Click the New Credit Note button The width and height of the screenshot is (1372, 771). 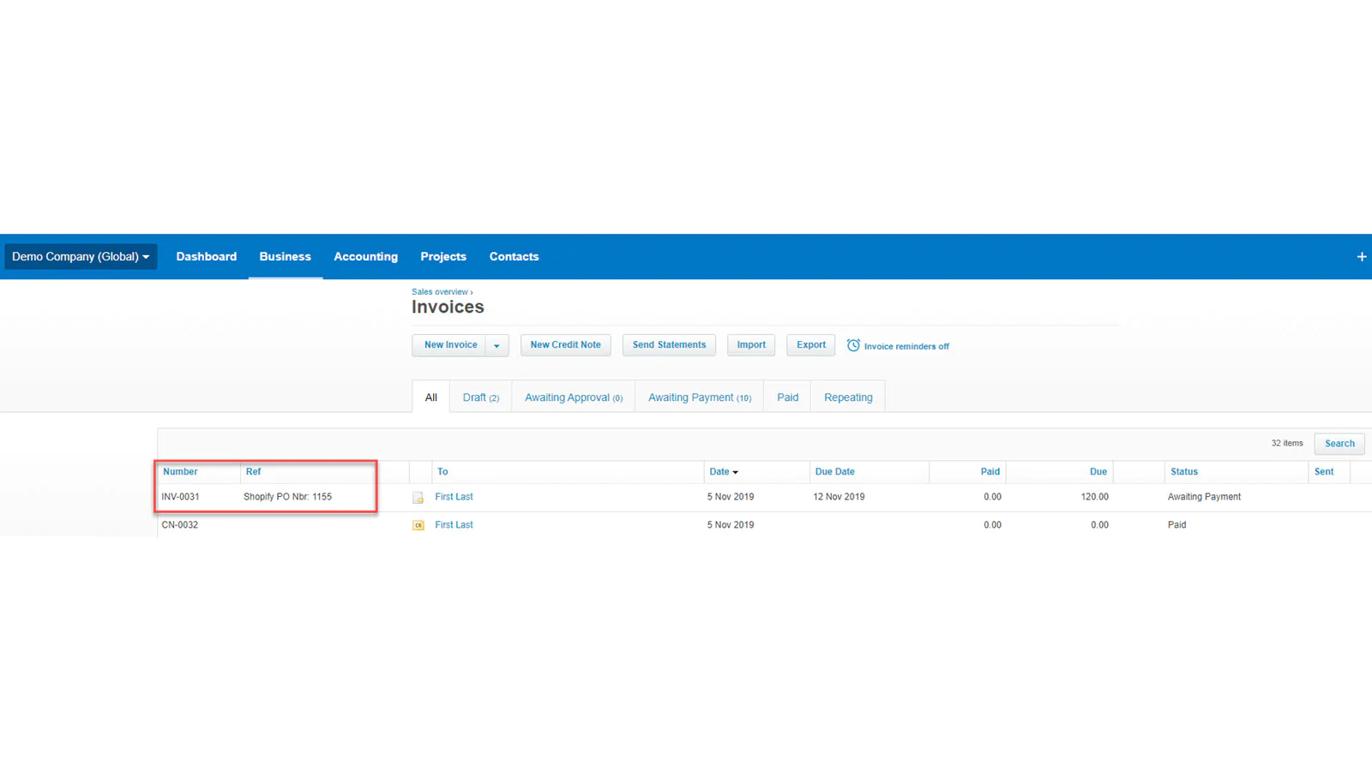(x=565, y=344)
